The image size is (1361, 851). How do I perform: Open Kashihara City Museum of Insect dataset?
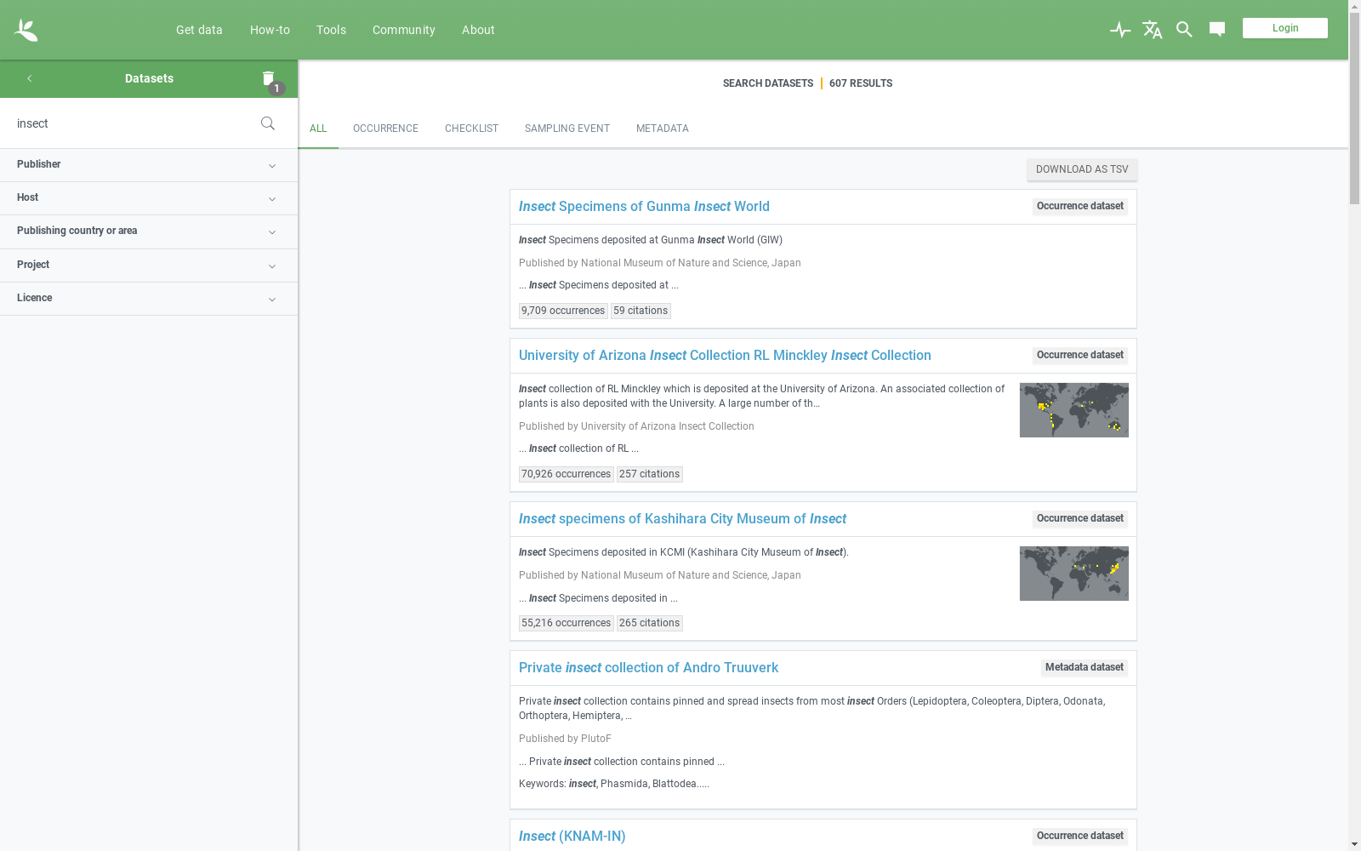tap(682, 519)
